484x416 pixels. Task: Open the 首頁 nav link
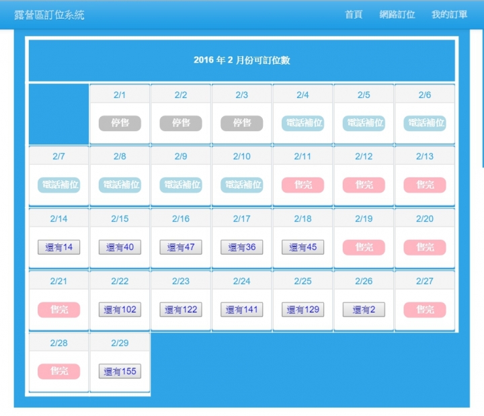(x=354, y=15)
